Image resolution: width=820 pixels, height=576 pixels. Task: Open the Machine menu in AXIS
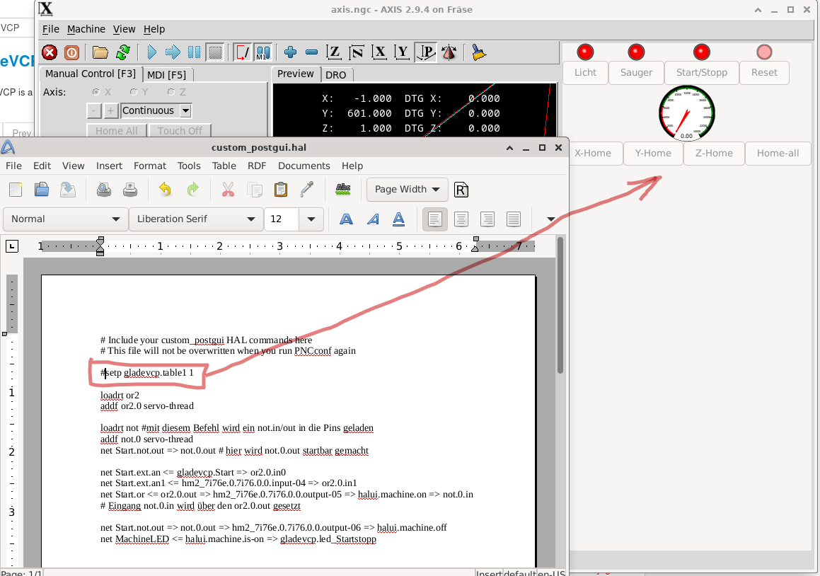(x=86, y=29)
